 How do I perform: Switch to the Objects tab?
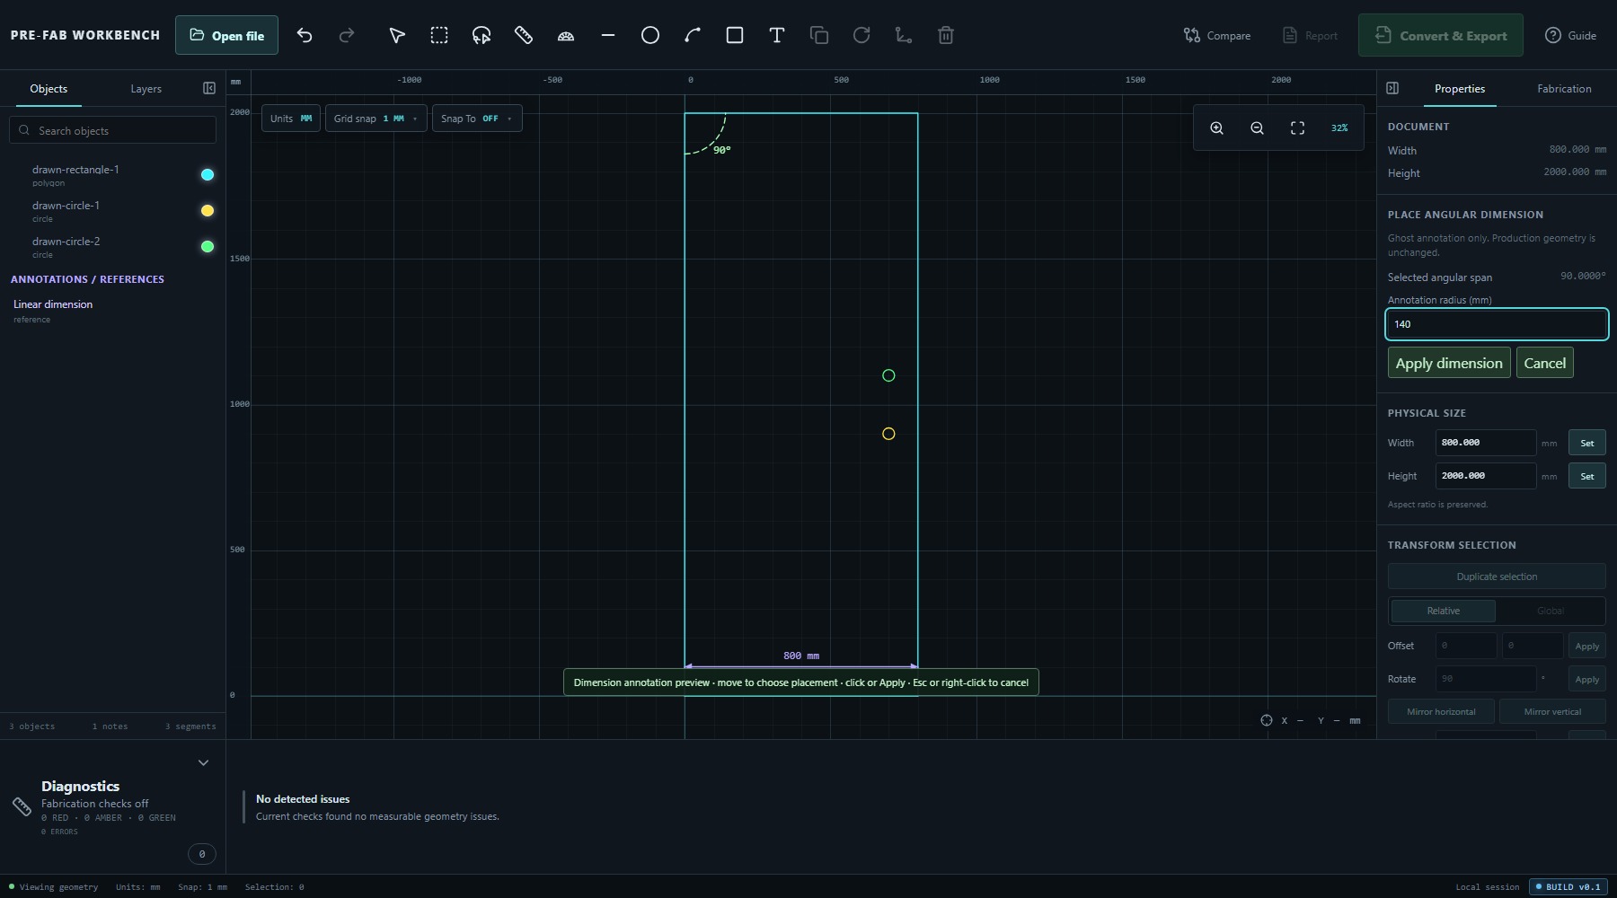(49, 88)
